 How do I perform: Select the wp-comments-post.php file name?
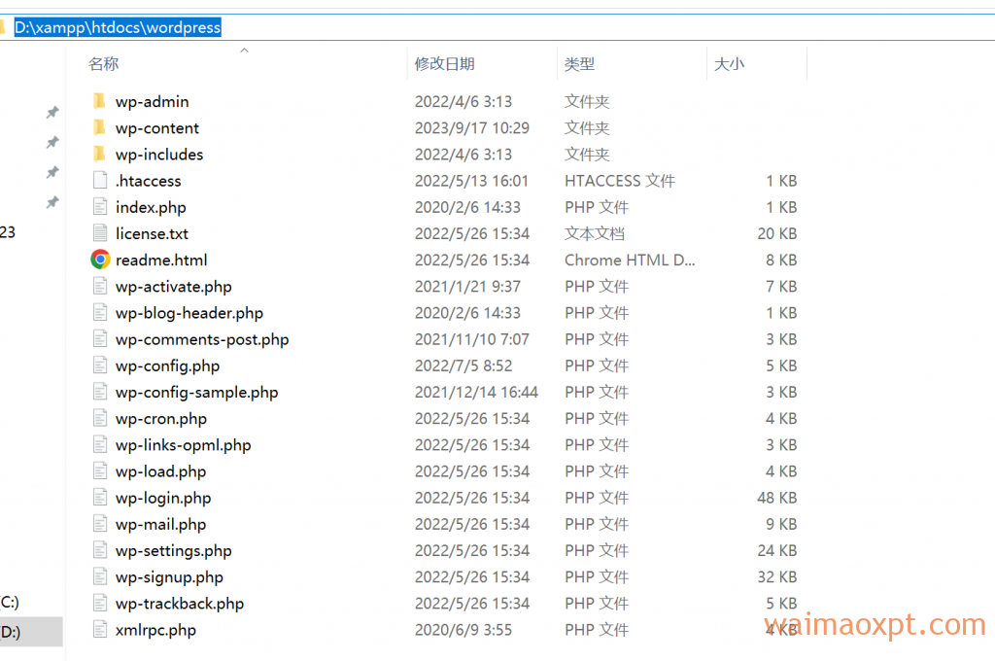pos(202,339)
